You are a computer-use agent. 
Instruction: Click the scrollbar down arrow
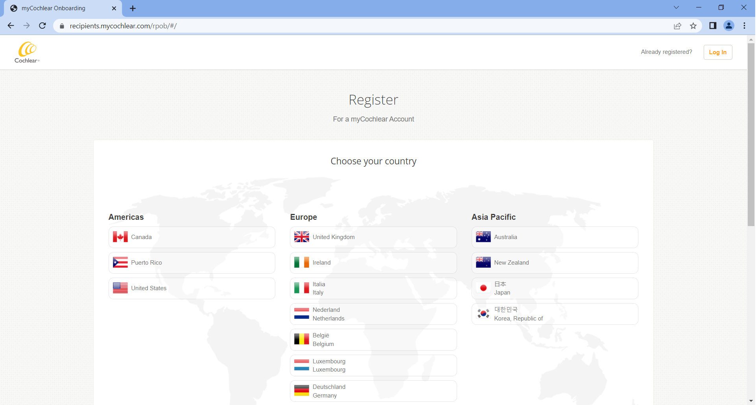[751, 401]
